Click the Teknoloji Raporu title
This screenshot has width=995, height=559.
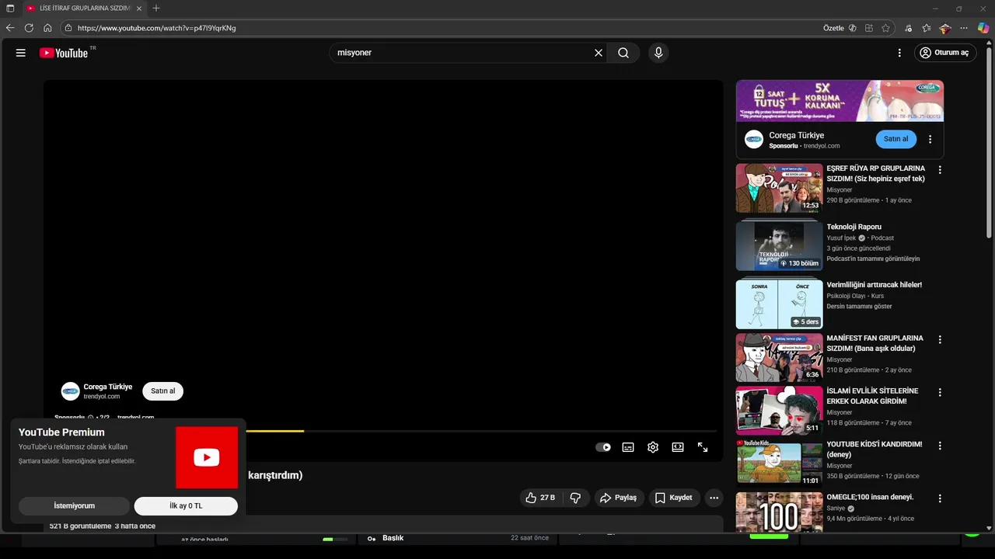click(854, 227)
